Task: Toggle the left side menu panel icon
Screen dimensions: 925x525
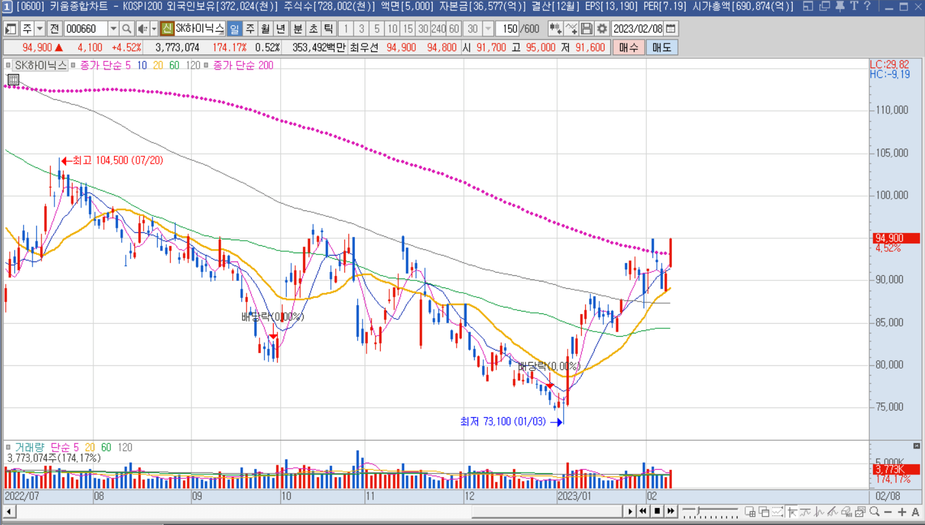Action: click(x=11, y=29)
